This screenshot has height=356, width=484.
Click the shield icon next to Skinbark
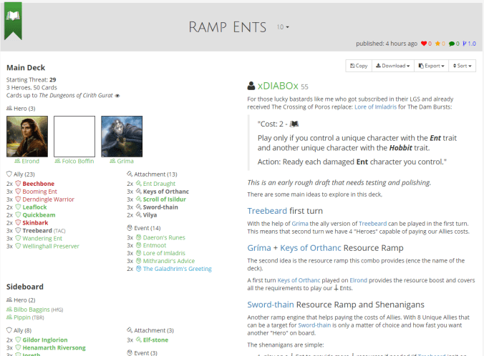tap(18, 222)
